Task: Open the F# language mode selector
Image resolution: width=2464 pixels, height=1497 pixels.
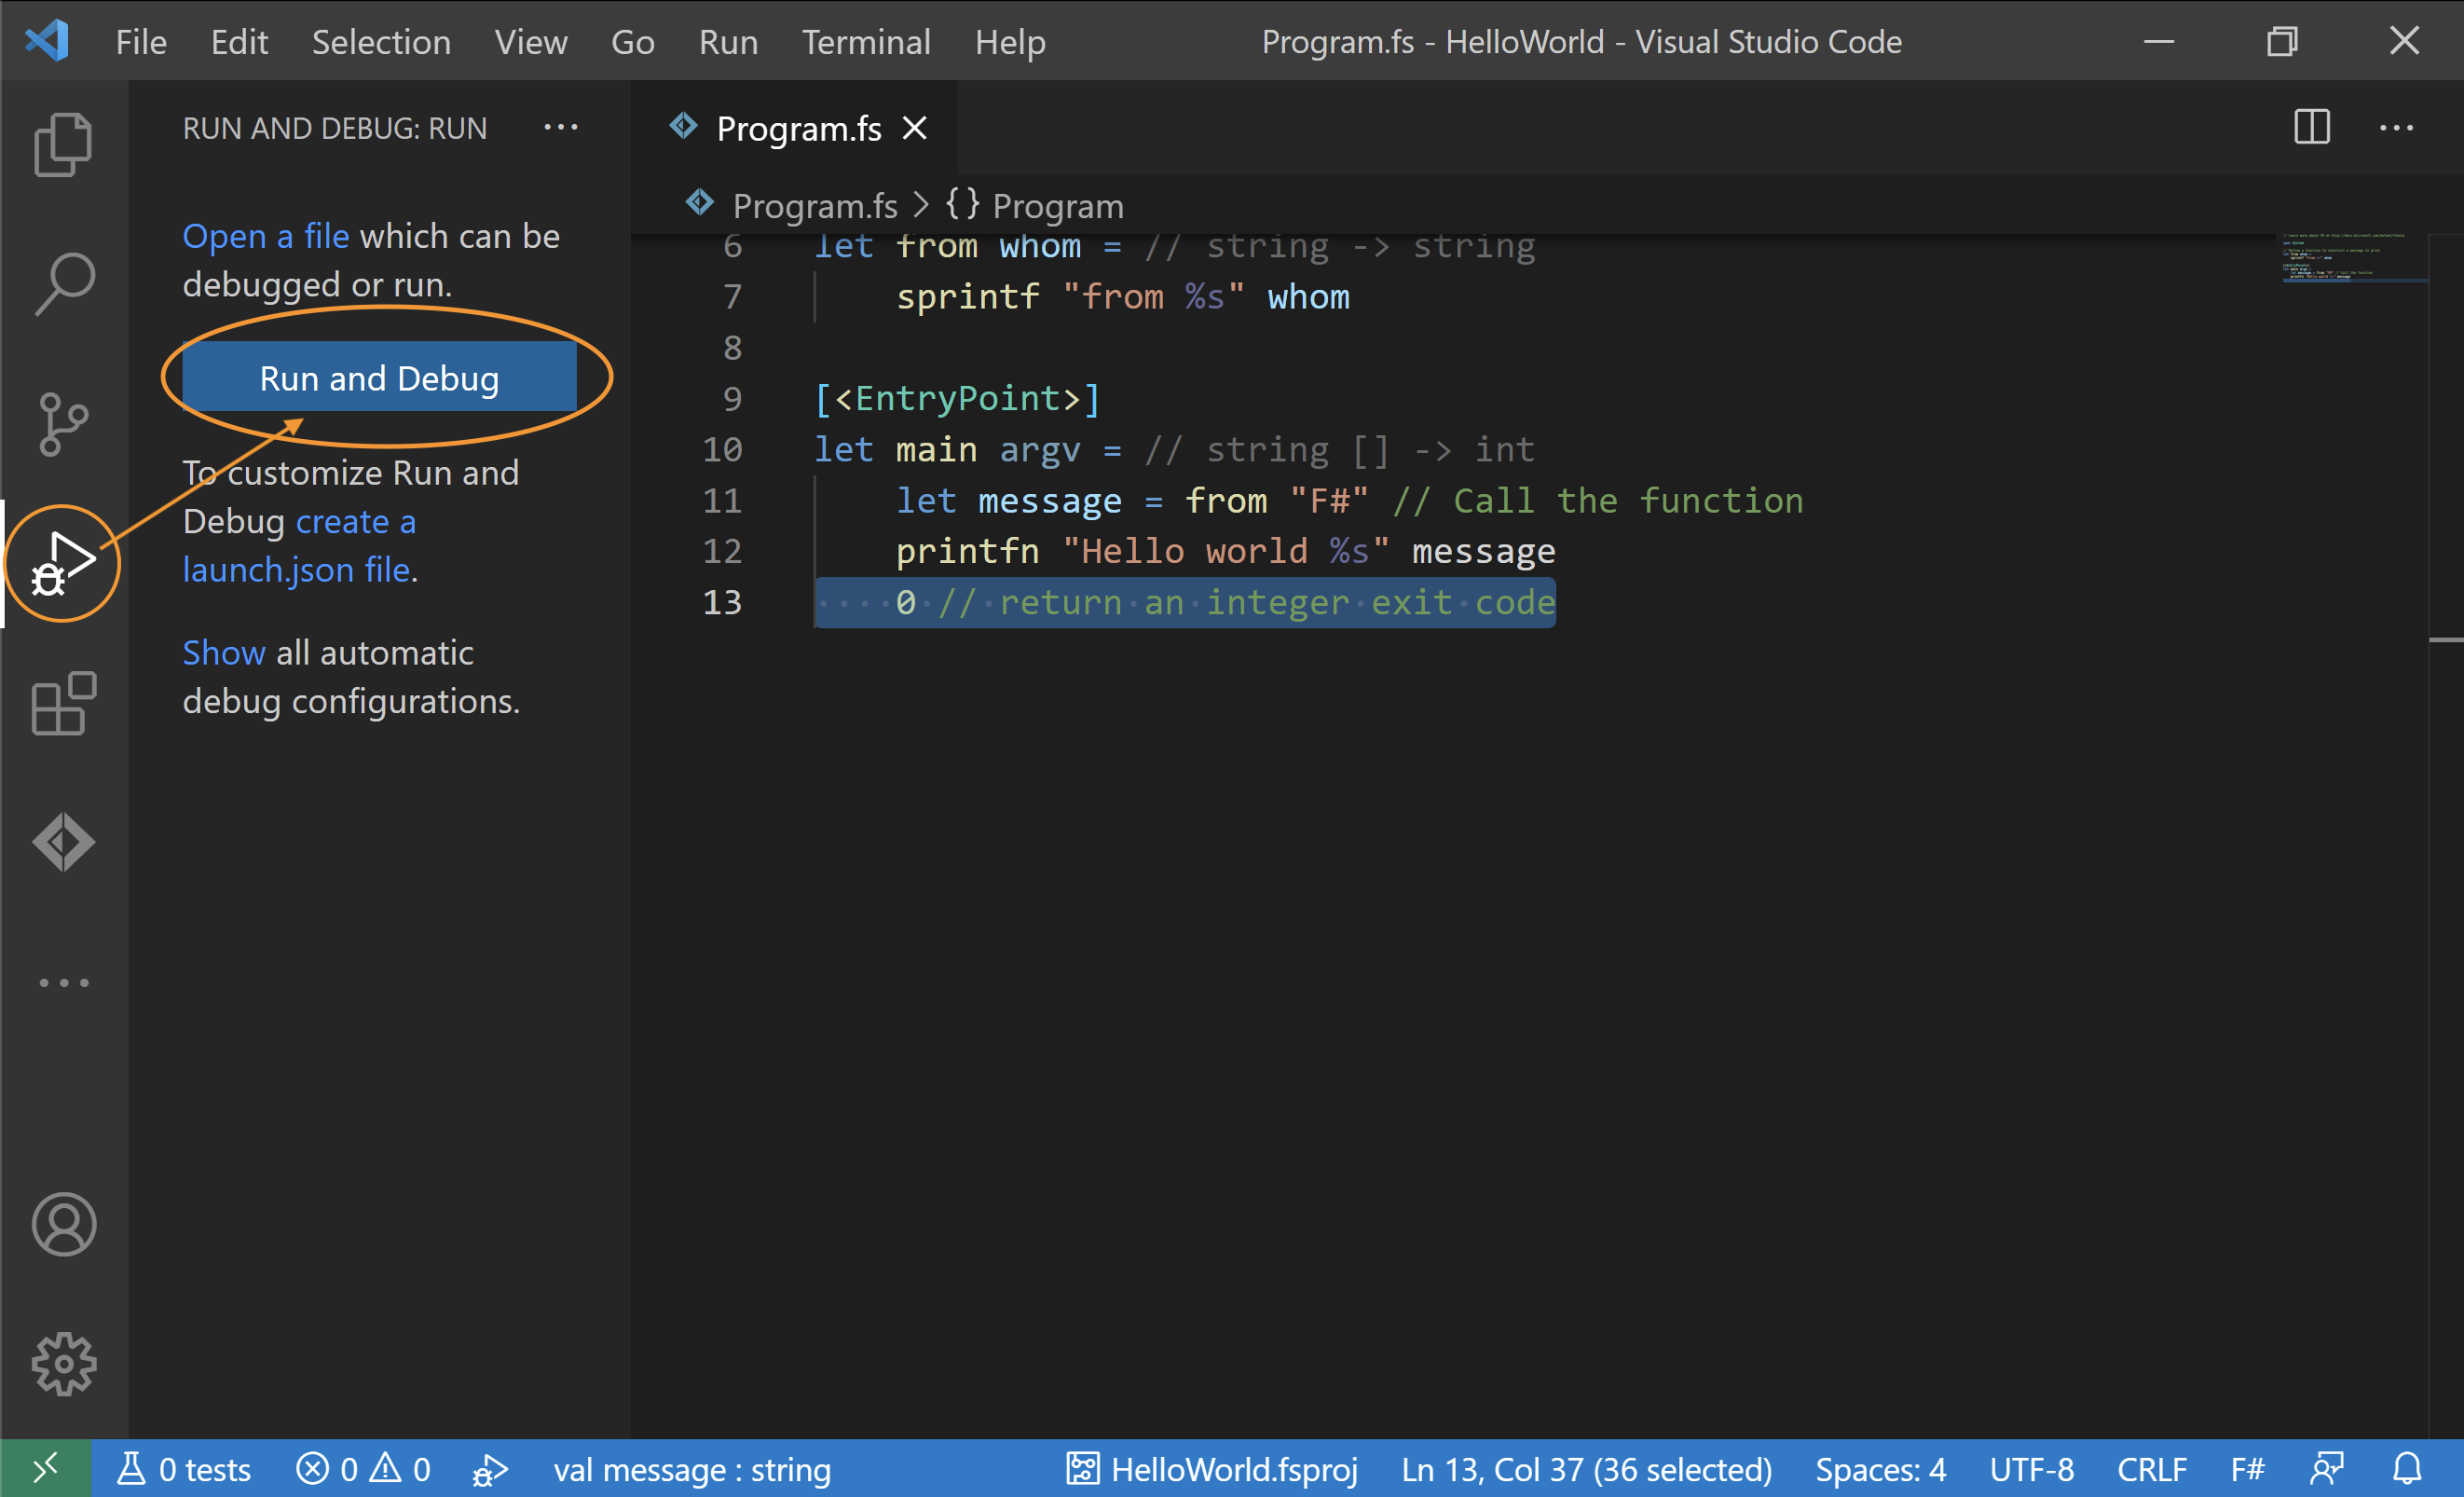Action: point(2247,1469)
